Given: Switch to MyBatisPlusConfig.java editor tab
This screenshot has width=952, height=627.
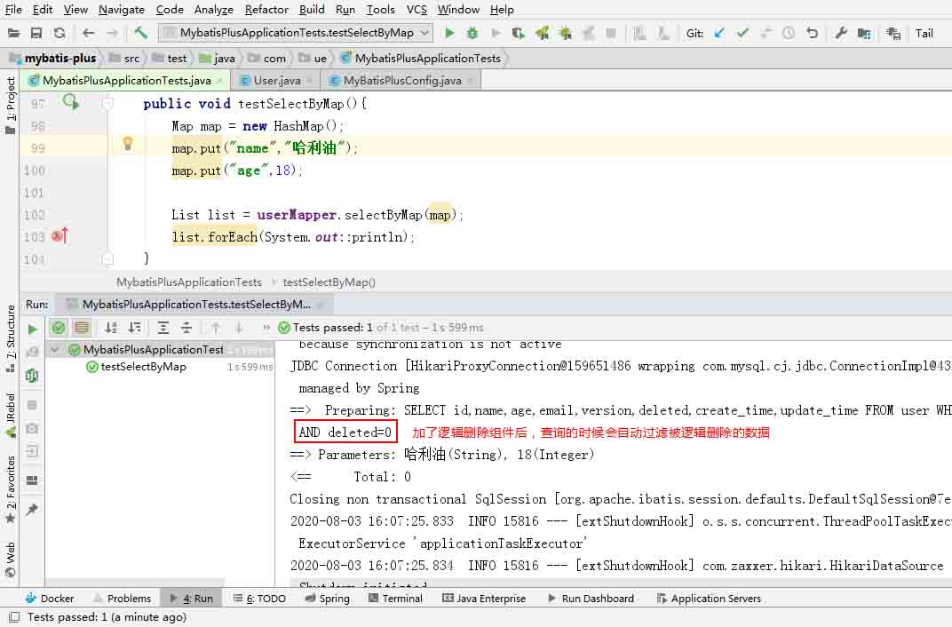Looking at the screenshot, I should pyautogui.click(x=401, y=80).
